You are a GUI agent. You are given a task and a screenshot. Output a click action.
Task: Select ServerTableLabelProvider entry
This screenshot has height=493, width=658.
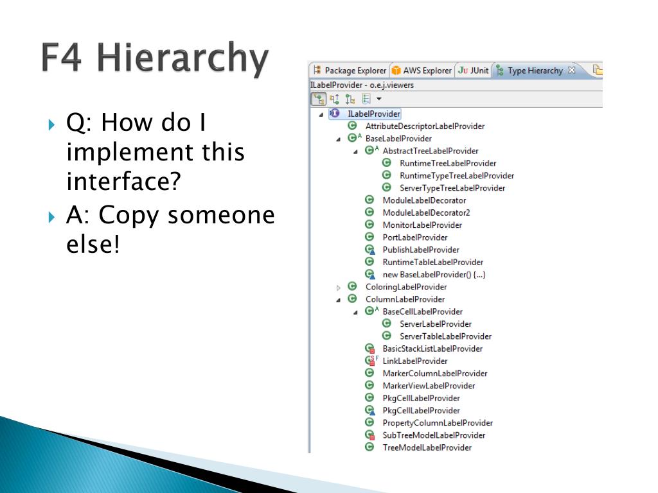[445, 336]
